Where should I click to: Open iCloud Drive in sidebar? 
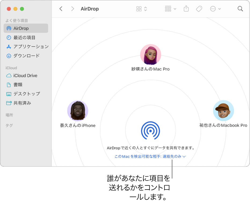[x=26, y=76]
